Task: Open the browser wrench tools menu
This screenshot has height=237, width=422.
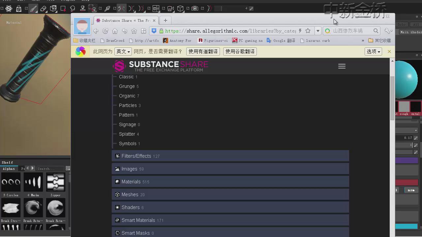Action: [x=388, y=31]
